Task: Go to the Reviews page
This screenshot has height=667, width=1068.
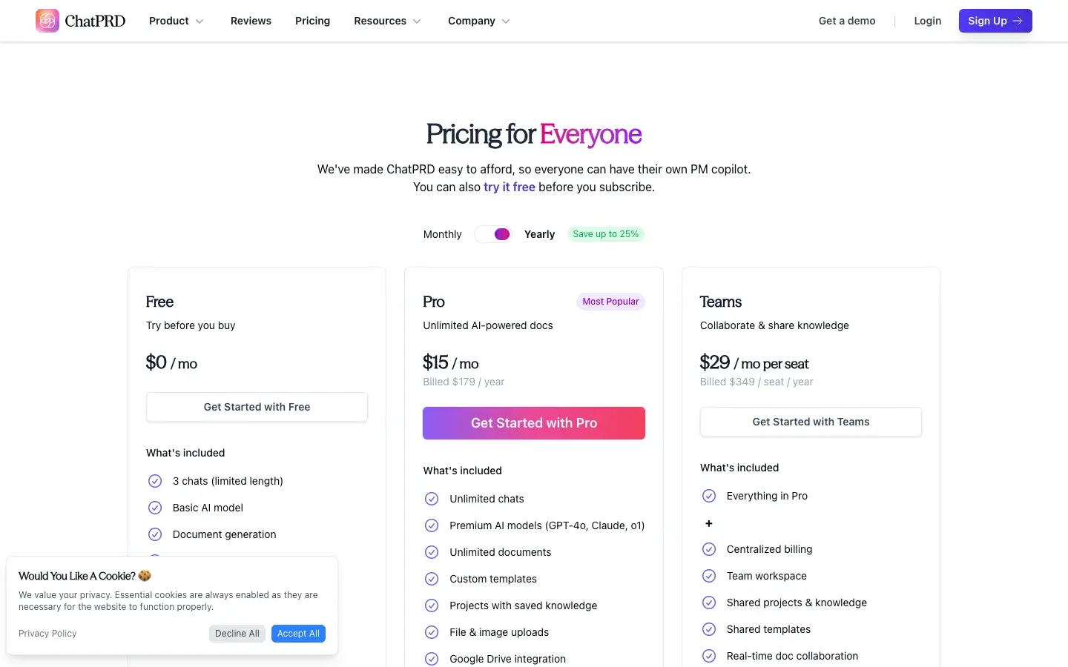Action: tap(251, 21)
